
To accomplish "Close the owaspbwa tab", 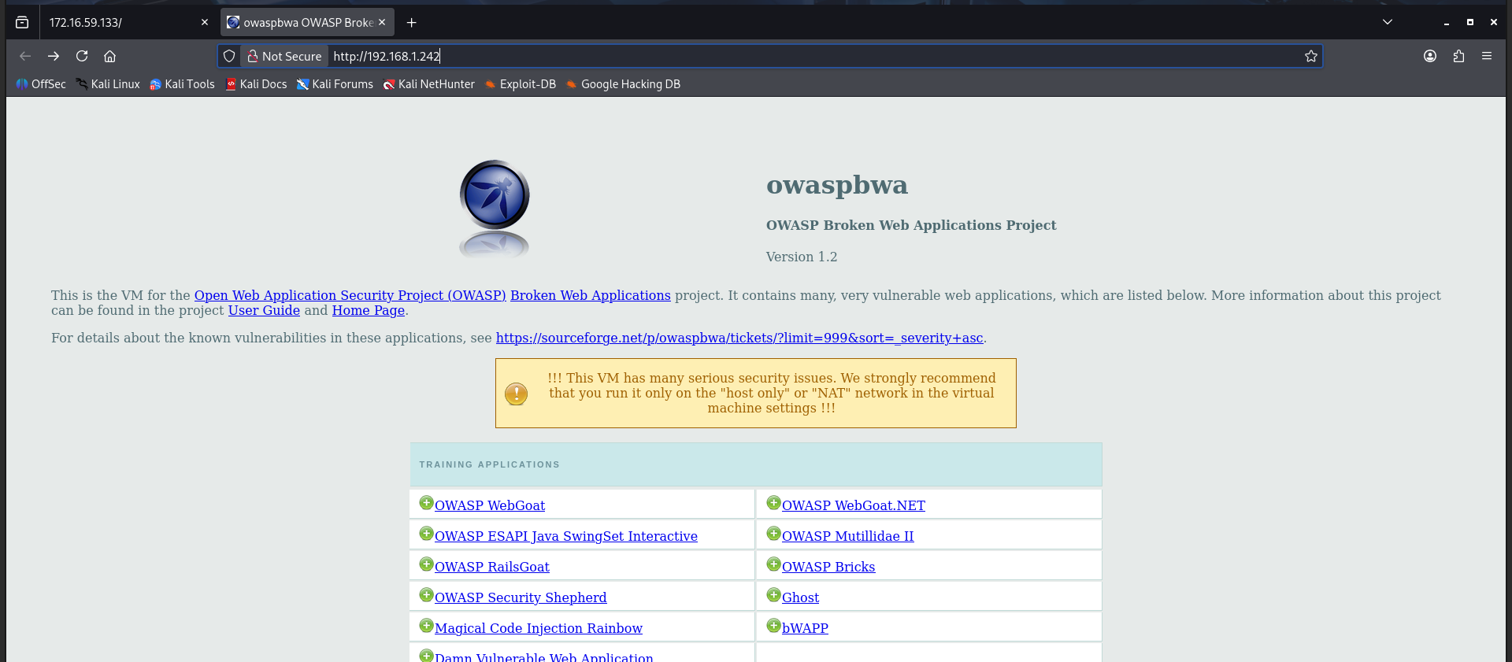I will [382, 22].
